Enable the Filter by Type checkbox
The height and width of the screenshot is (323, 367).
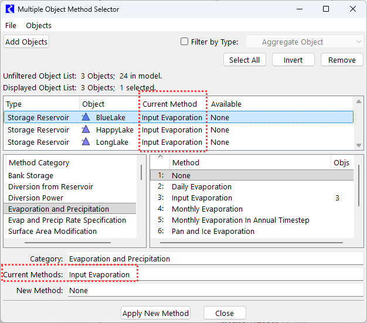point(185,42)
